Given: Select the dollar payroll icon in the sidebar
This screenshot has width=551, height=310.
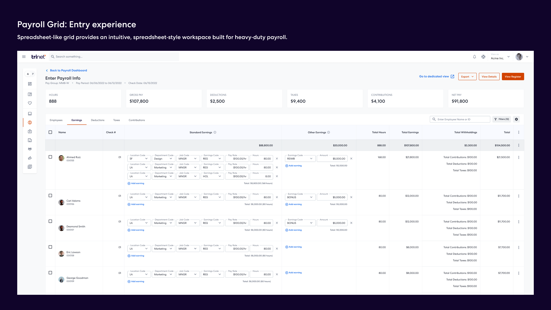Looking at the screenshot, I should point(30,122).
